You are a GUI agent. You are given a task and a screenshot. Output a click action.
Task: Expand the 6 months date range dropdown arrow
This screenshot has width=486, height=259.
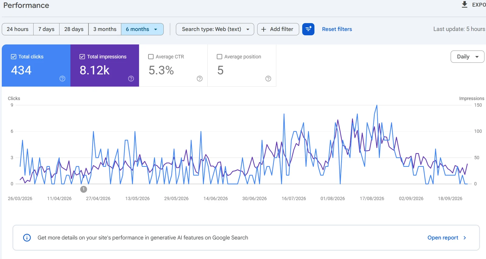pyautogui.click(x=156, y=29)
